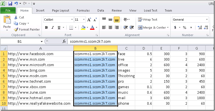Select Top Align icon
Image resolution: width=215 pixels, height=111 pixels.
click(x=104, y=20)
